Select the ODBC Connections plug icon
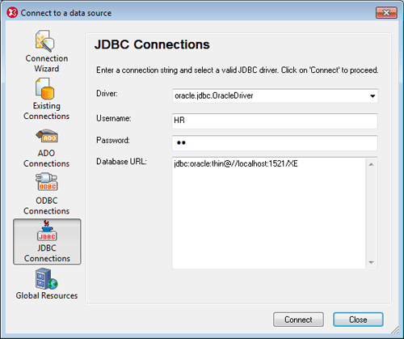This screenshot has height=339, width=404. 47,182
